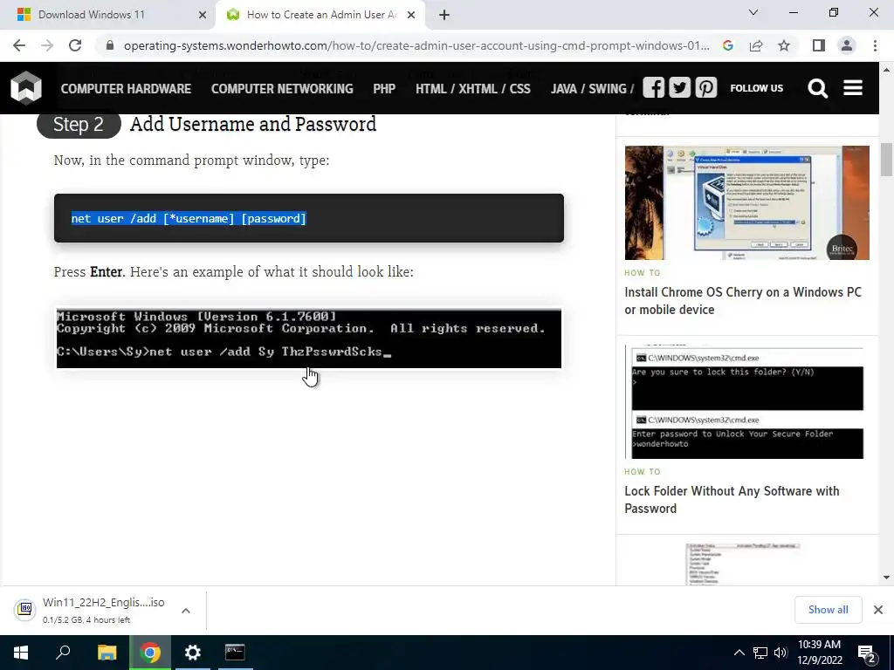Open Chrome three-dot menu
This screenshot has width=894, height=670.
(x=875, y=45)
